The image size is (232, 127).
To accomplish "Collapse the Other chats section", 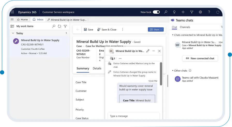I will (x=173, y=71).
